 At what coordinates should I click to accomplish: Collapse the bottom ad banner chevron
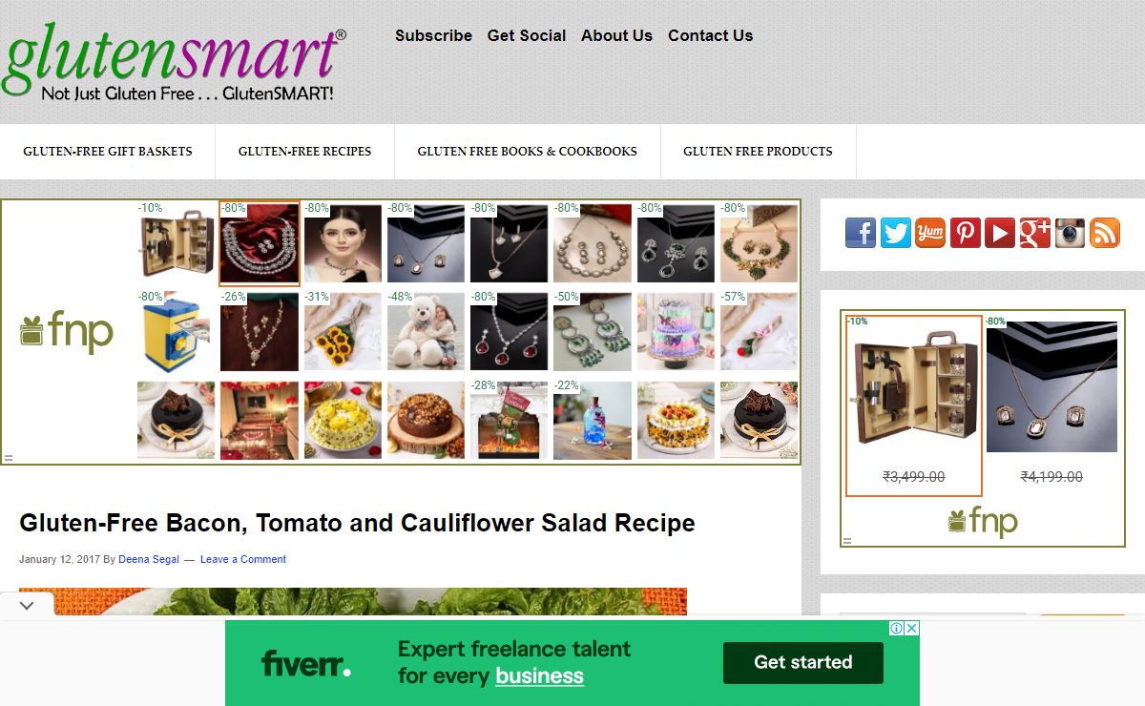27,605
